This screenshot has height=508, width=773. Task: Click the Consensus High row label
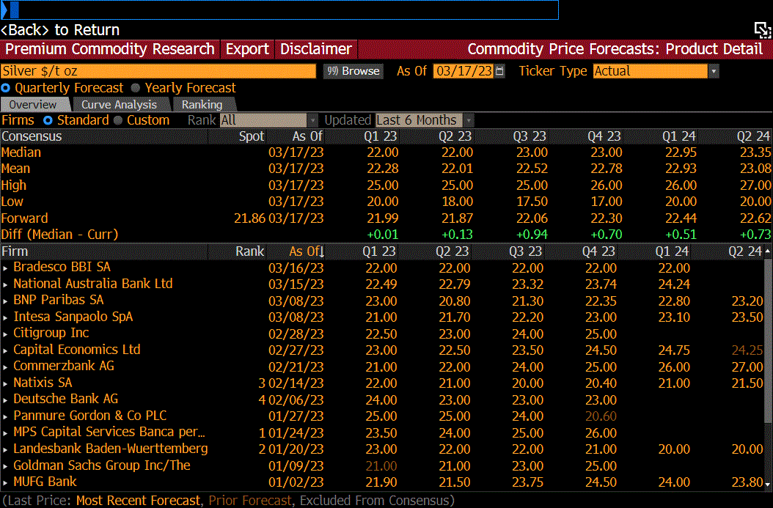(14, 185)
